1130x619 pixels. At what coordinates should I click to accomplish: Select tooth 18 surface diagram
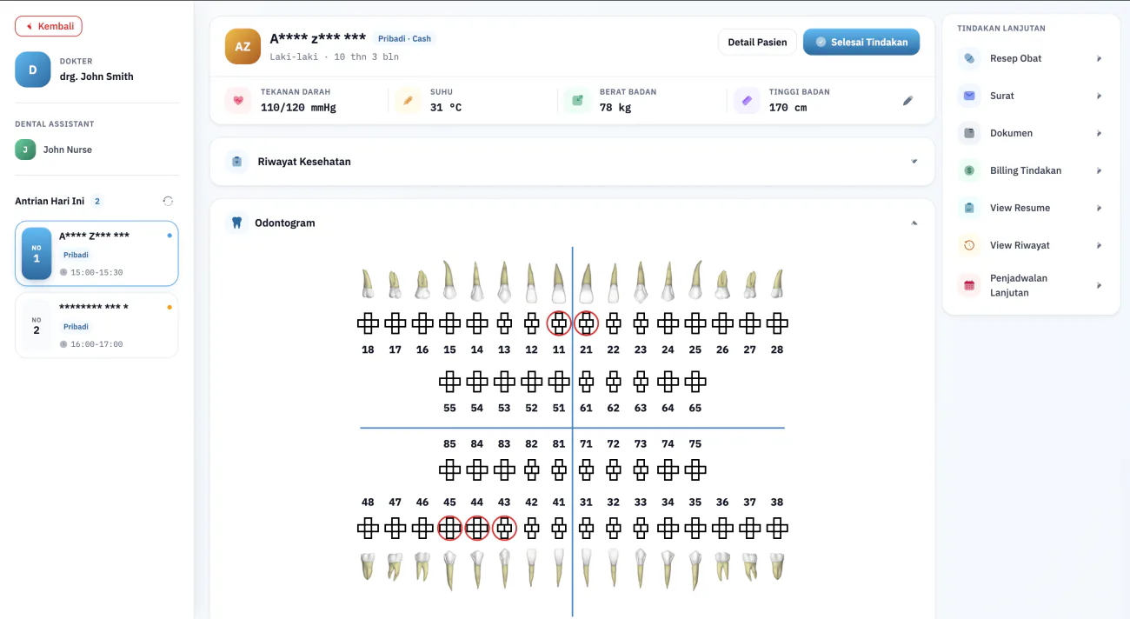pos(368,324)
